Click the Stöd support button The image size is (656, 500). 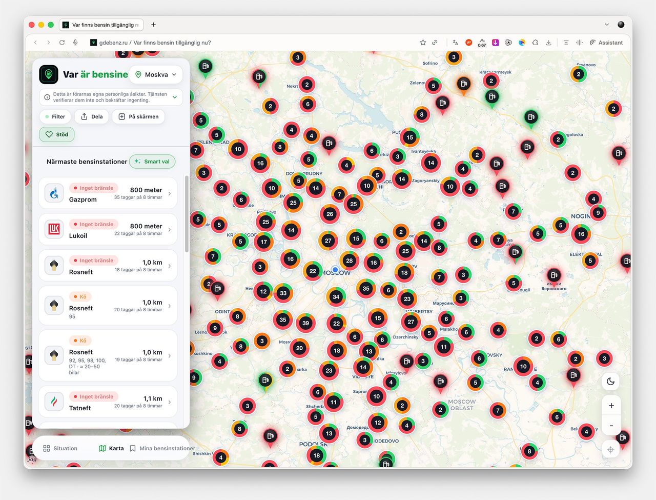(57, 134)
